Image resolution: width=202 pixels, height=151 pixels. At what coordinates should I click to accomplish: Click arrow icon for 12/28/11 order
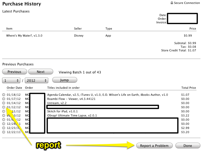point(4,124)
